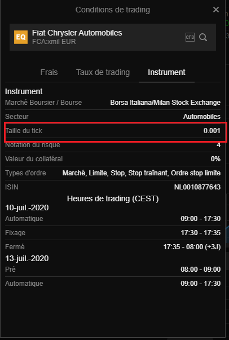This screenshot has height=340, width=229.
Task: Select the Taille du tick row
Action: pos(113,131)
